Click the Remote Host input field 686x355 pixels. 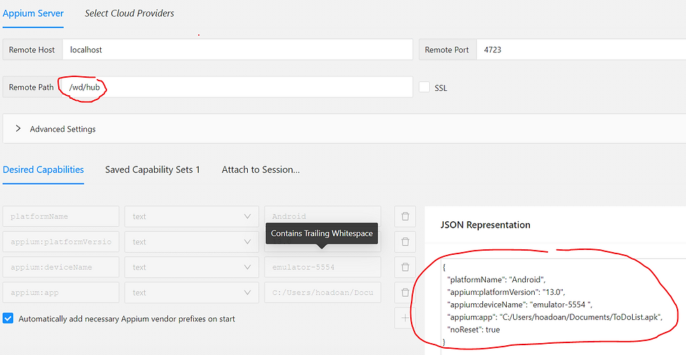tap(237, 50)
